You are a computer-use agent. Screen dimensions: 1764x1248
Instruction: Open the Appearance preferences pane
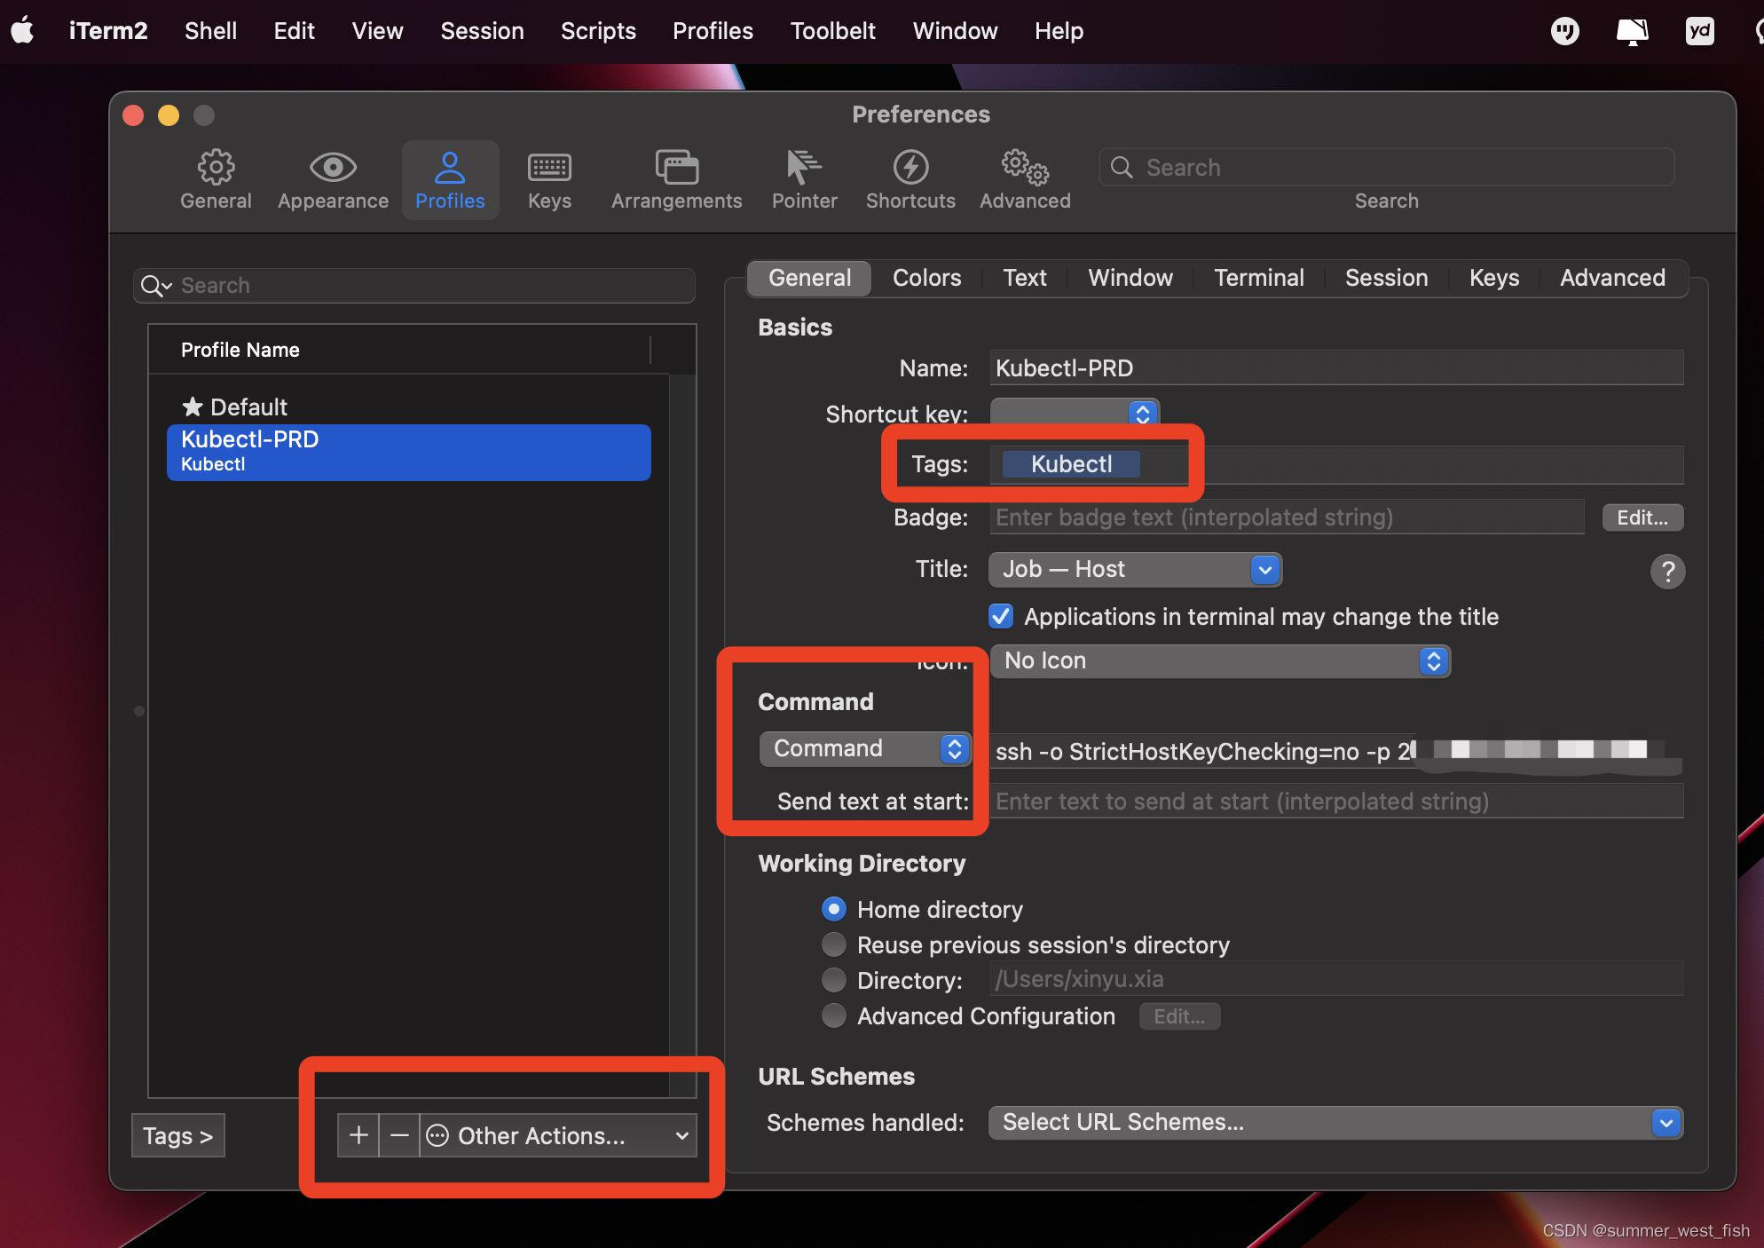tap(332, 179)
